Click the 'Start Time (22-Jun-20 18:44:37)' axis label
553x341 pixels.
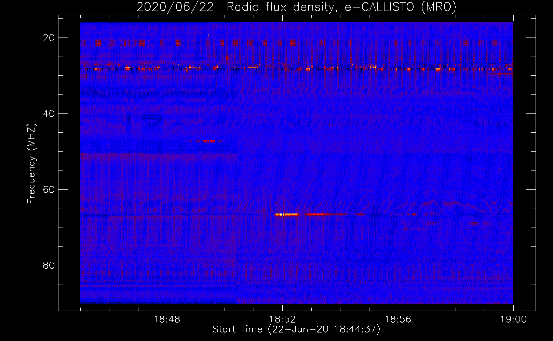(296, 329)
